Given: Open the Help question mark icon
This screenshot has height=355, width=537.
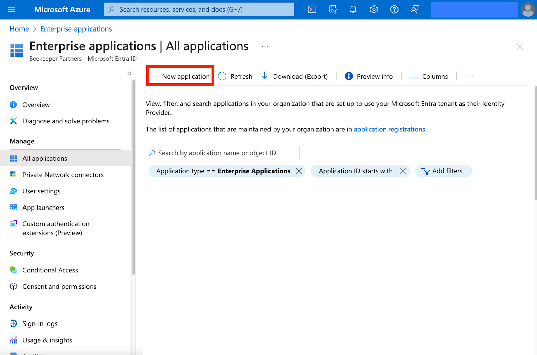Looking at the screenshot, I should 394,9.
